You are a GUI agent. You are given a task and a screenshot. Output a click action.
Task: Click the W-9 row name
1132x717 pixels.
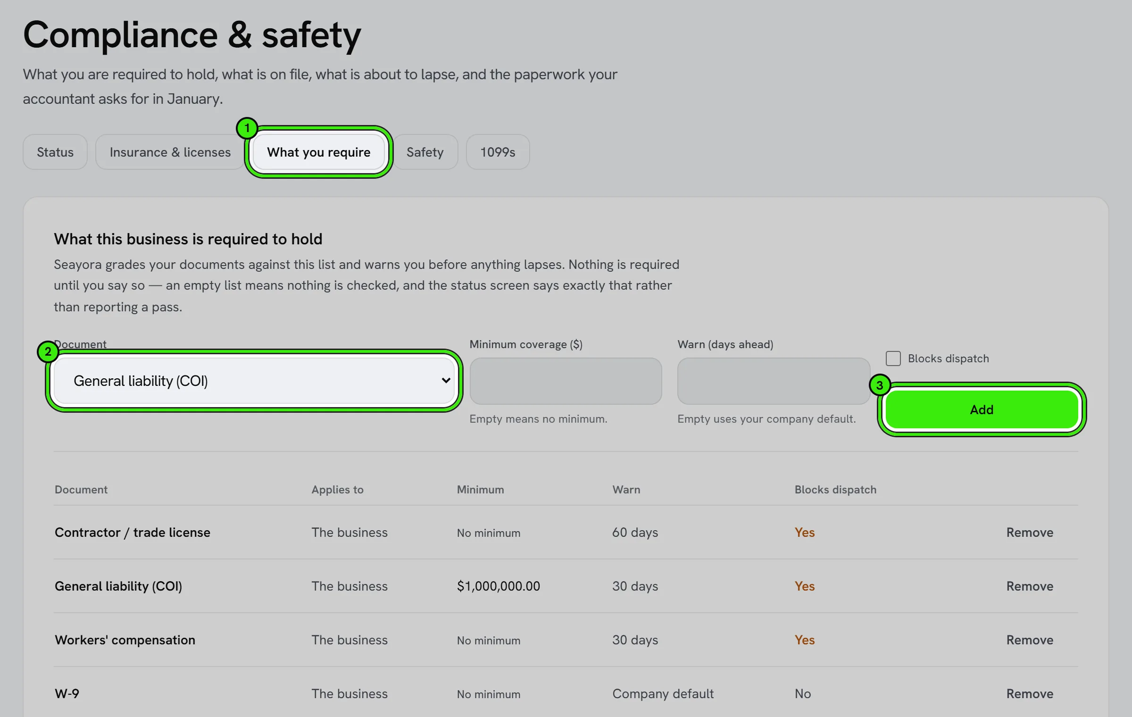coord(67,693)
